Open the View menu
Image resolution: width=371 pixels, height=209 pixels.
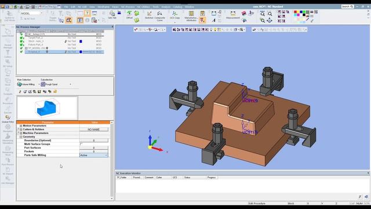pos(92,7)
